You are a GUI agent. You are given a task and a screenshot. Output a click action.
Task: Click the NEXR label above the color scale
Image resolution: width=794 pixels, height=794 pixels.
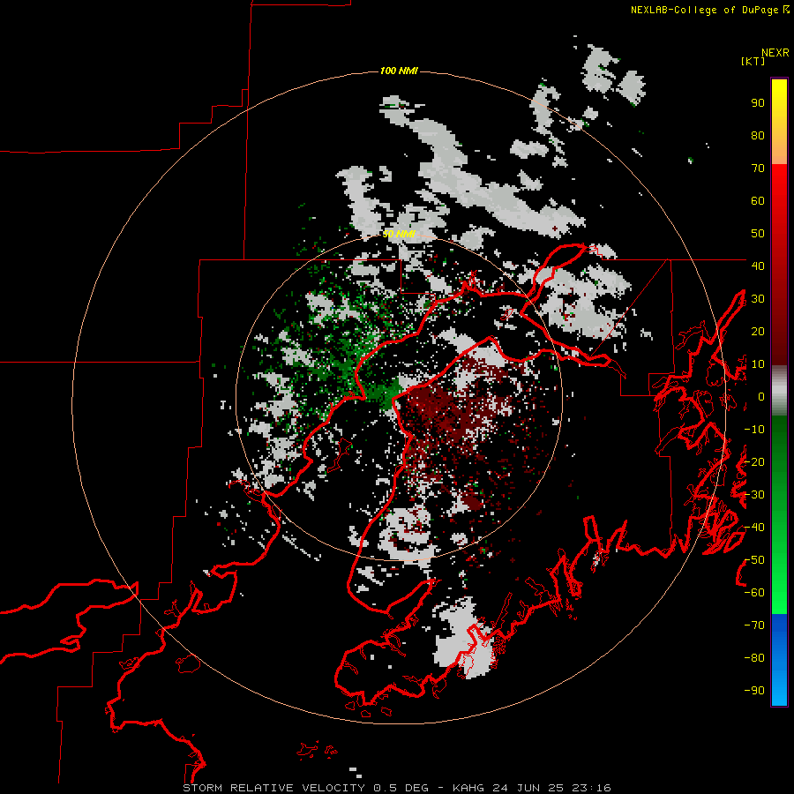[x=775, y=53]
